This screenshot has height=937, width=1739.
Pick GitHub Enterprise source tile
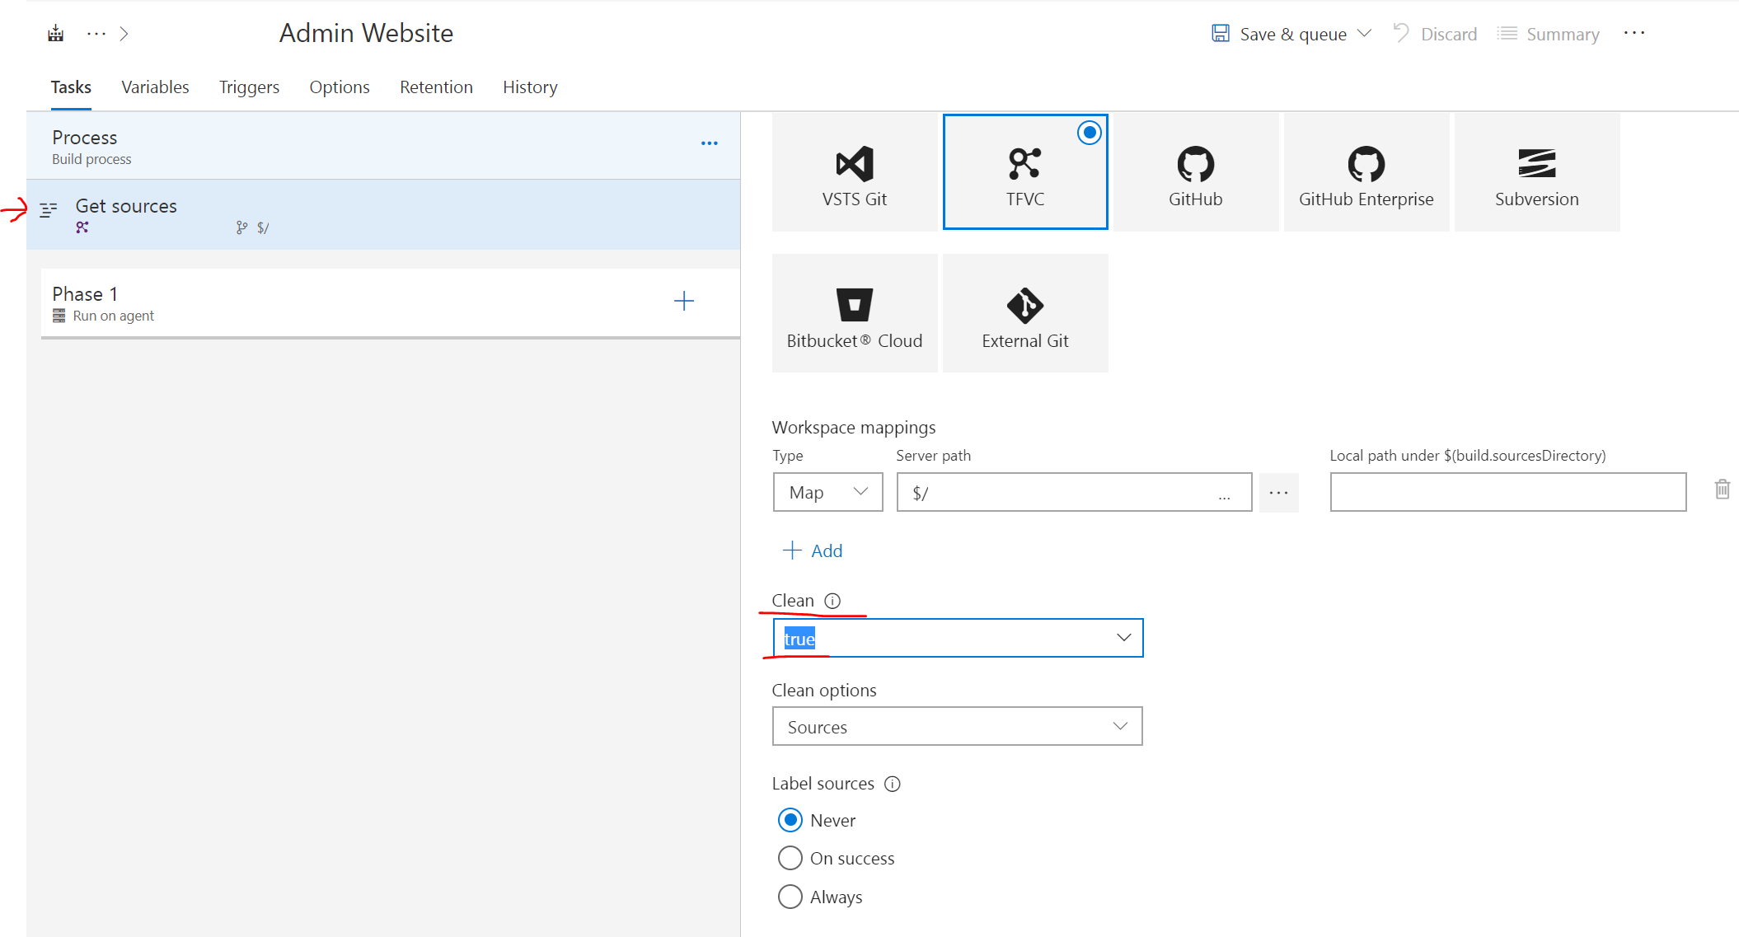(x=1366, y=172)
